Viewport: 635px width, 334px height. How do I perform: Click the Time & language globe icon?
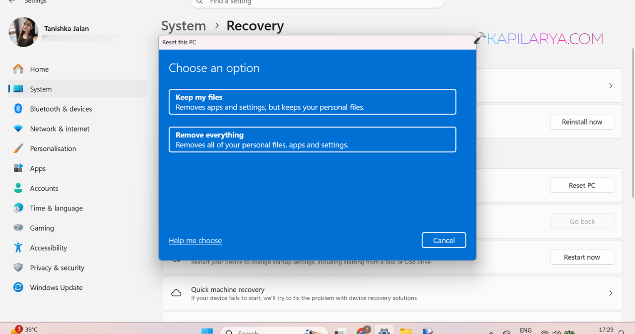coord(18,208)
